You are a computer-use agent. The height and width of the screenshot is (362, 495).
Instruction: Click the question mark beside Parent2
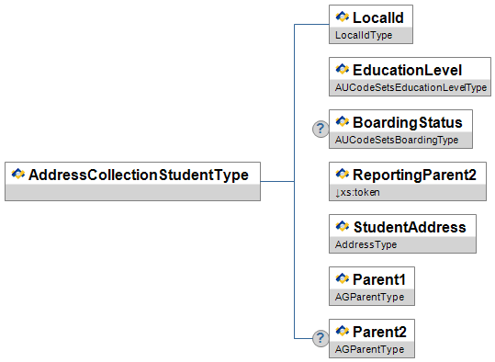coord(321,338)
